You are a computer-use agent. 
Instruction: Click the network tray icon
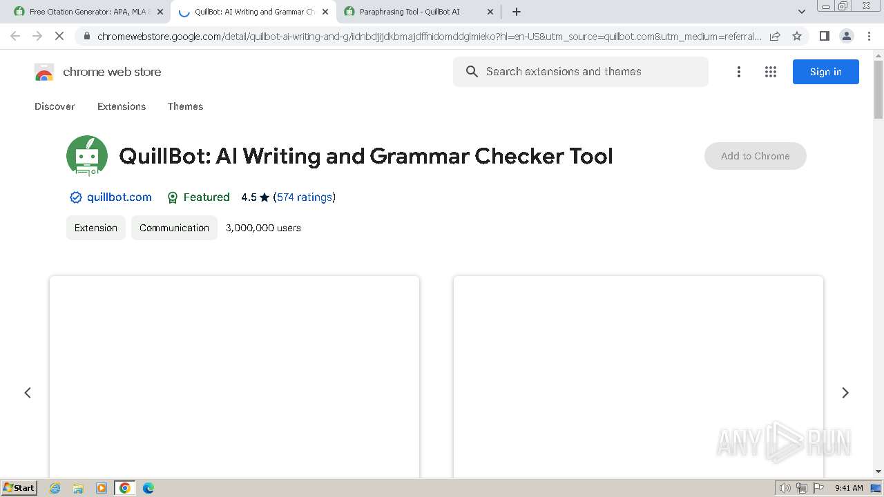pyautogui.click(x=802, y=488)
